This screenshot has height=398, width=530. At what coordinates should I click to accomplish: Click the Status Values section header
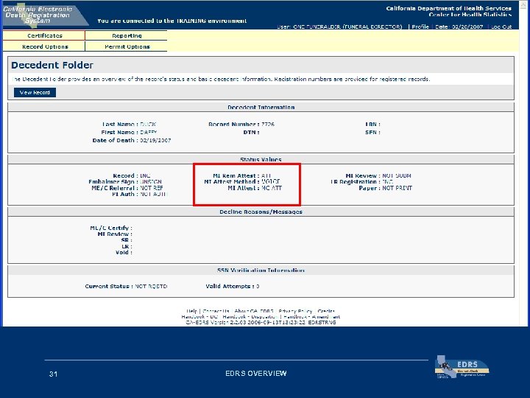[x=261, y=159]
